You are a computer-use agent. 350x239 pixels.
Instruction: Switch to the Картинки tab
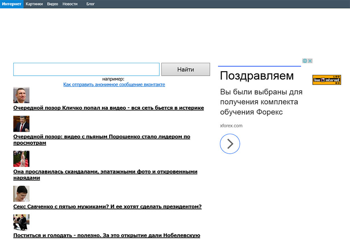(34, 4)
